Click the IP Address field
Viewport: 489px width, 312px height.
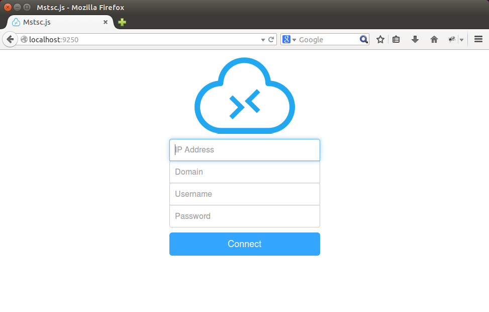click(x=244, y=150)
